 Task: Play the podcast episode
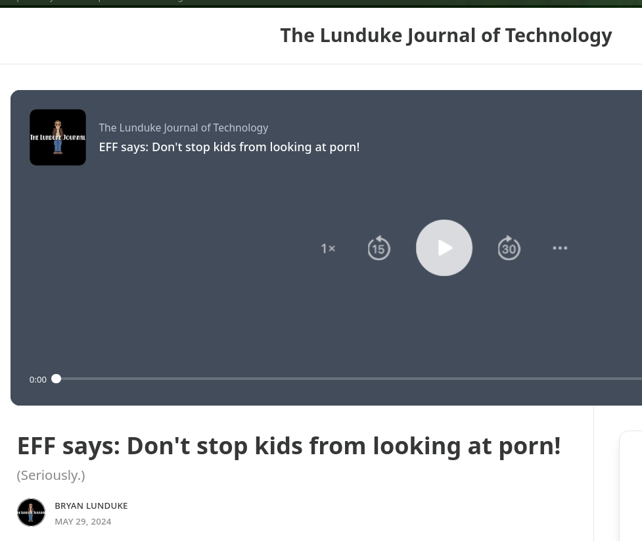444,248
